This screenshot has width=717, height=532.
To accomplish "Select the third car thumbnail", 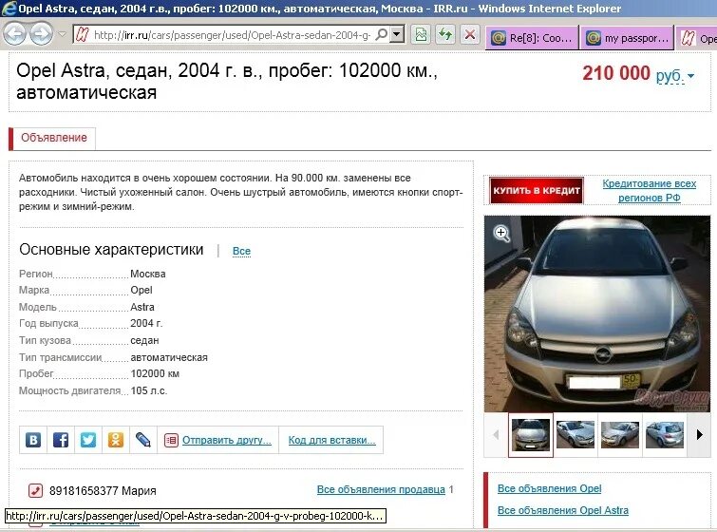I will pos(619,434).
